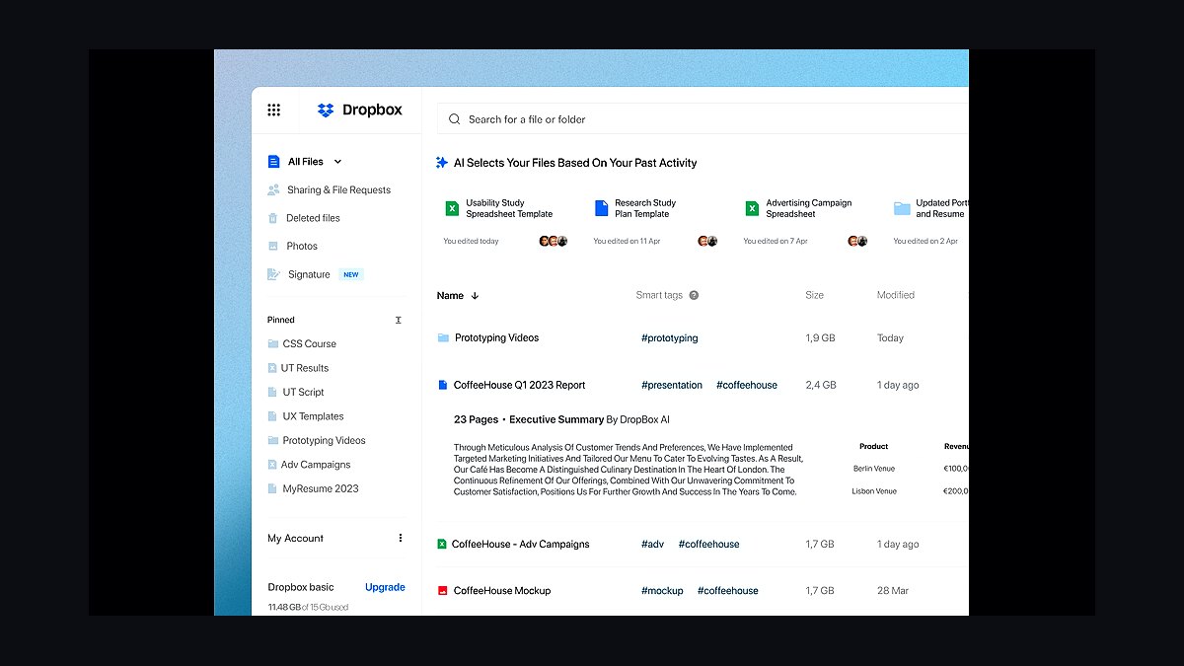Open pinned MyResume 2023 file

[321, 488]
